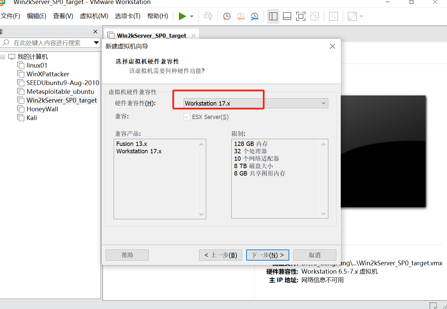Click the status bar message log icon
This screenshot has width=447, height=309.
click(434, 306)
